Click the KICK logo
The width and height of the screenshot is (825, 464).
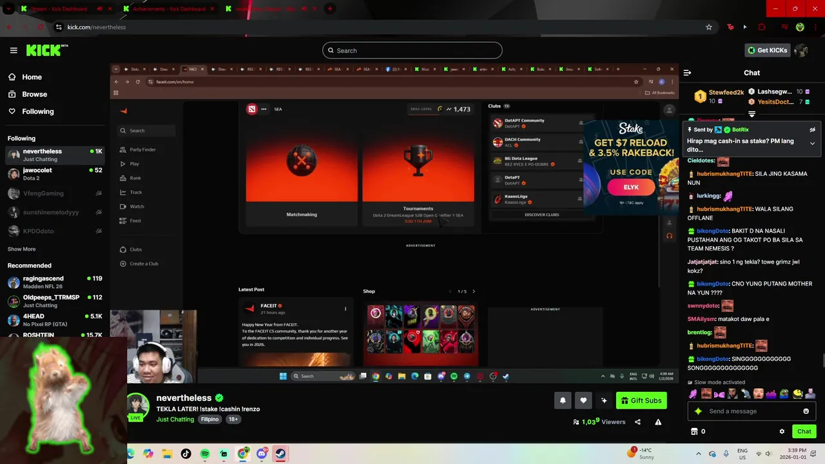(x=46, y=50)
